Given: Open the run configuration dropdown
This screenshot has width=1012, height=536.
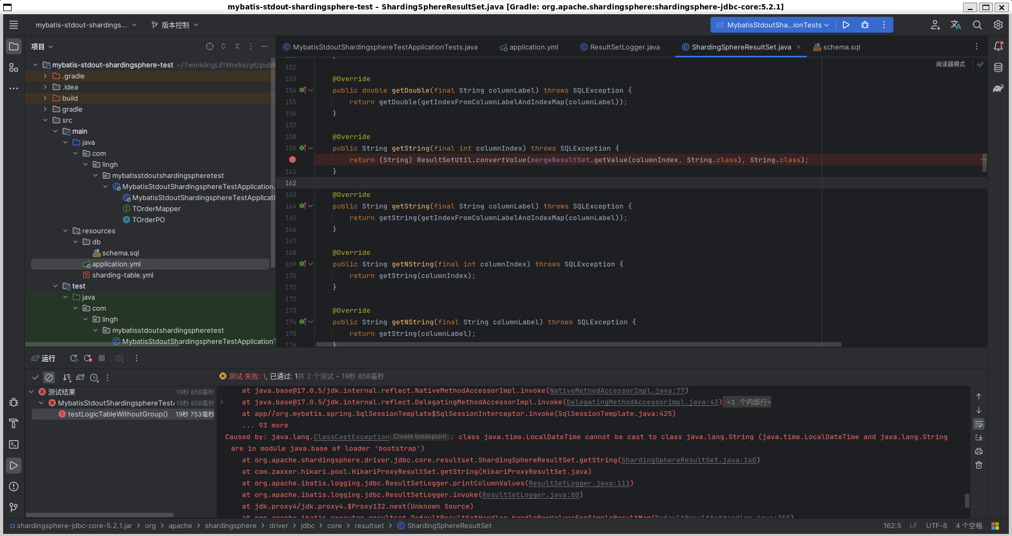Looking at the screenshot, I should (x=772, y=25).
